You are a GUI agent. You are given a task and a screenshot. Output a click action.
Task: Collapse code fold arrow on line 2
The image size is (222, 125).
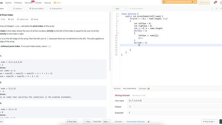tap(118, 16)
